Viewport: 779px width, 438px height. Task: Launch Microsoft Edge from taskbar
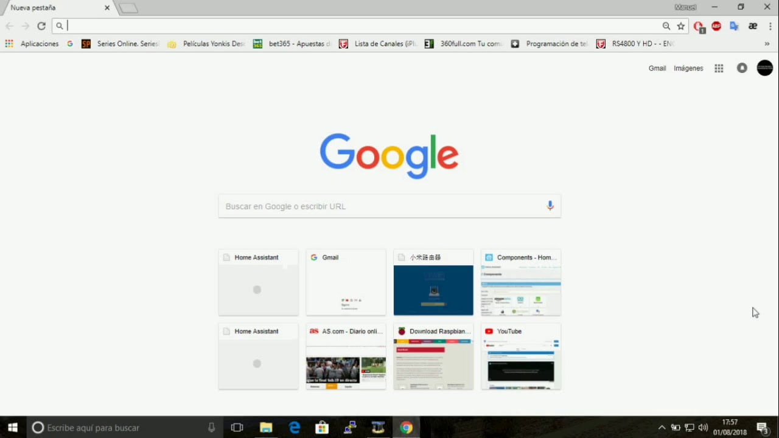[x=295, y=428]
